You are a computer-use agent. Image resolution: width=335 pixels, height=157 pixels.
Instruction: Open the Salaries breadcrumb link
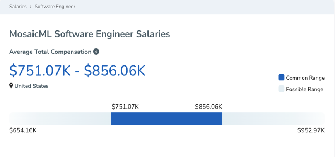coord(18,7)
